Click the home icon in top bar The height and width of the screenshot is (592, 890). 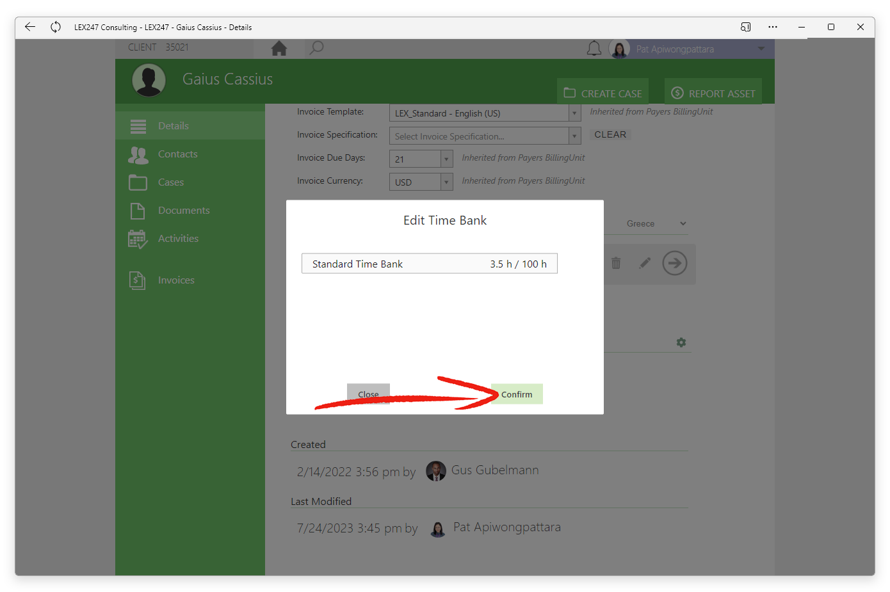(279, 48)
